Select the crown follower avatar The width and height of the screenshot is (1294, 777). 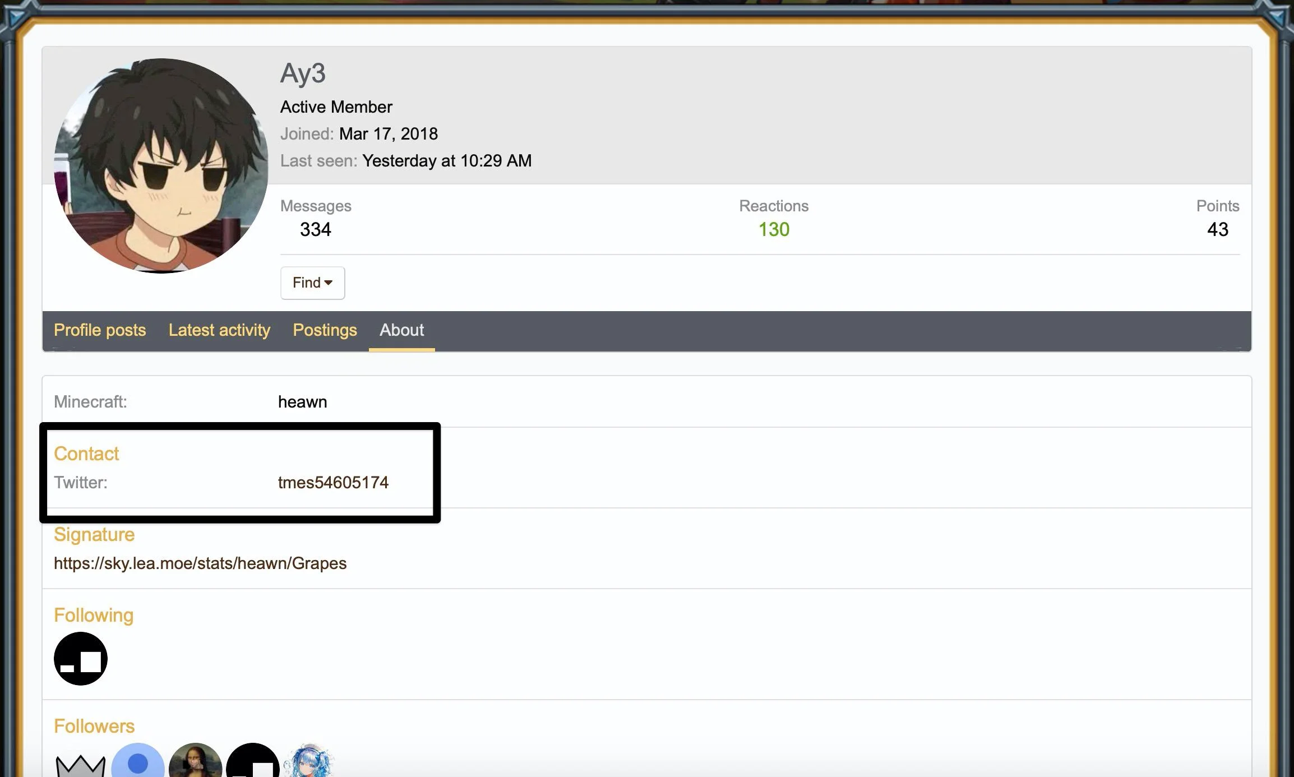coord(81,760)
